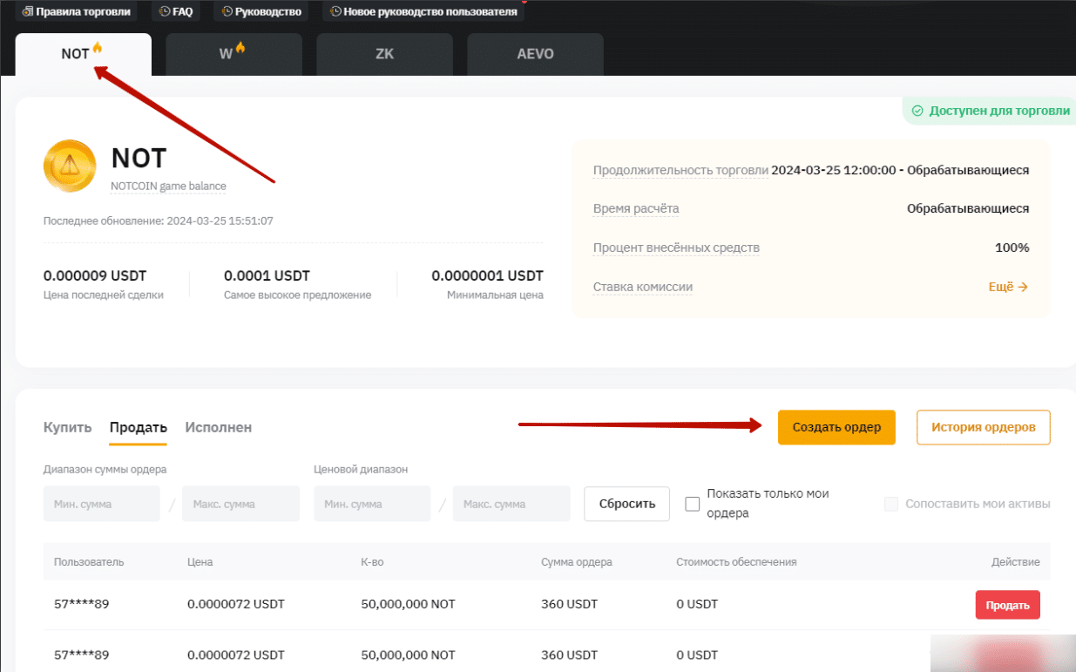Click icon beside Новое руководство пользователя

[x=336, y=11]
